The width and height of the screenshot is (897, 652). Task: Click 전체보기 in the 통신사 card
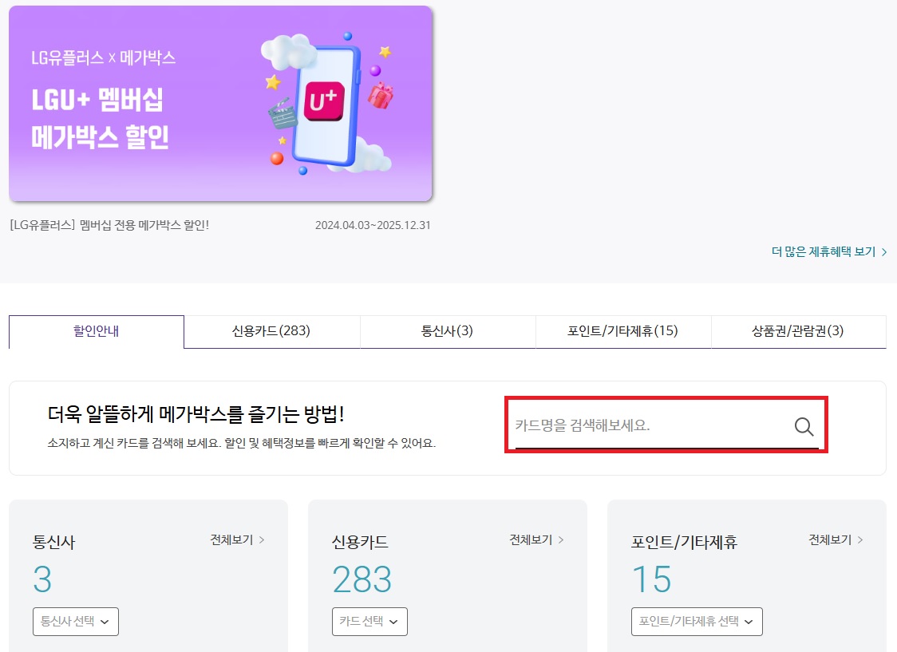click(x=237, y=539)
